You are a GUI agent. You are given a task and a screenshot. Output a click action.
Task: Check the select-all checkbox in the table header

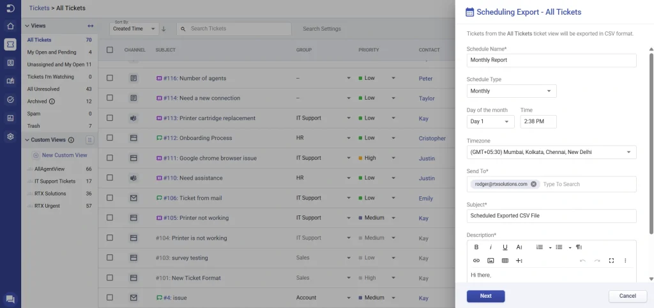(110, 50)
